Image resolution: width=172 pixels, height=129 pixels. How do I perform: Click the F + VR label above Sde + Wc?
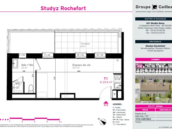tap(22, 55)
